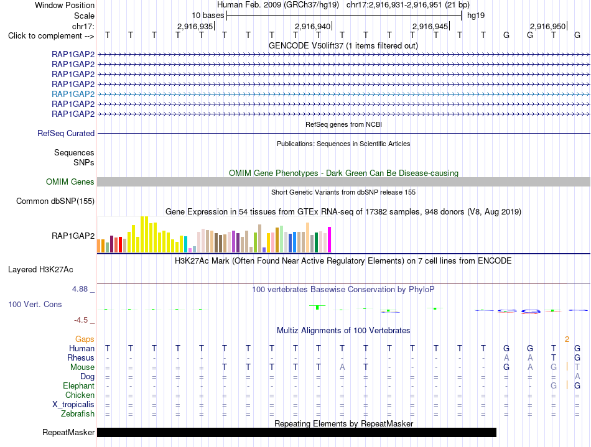Click the X_tropicalis alignment row label

coord(73,405)
